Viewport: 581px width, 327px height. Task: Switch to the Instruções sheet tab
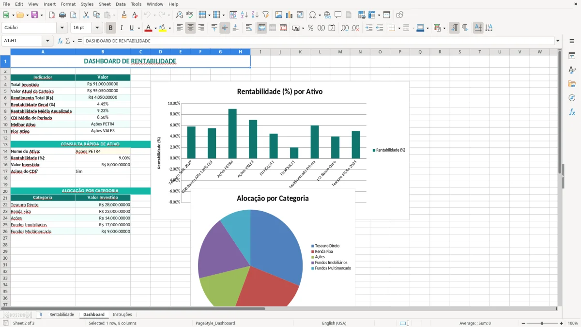(x=122, y=314)
